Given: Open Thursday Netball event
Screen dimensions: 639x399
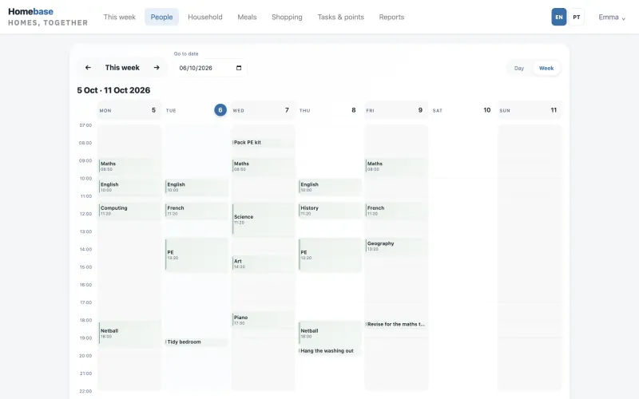Looking at the screenshot, I should click(x=330, y=334).
